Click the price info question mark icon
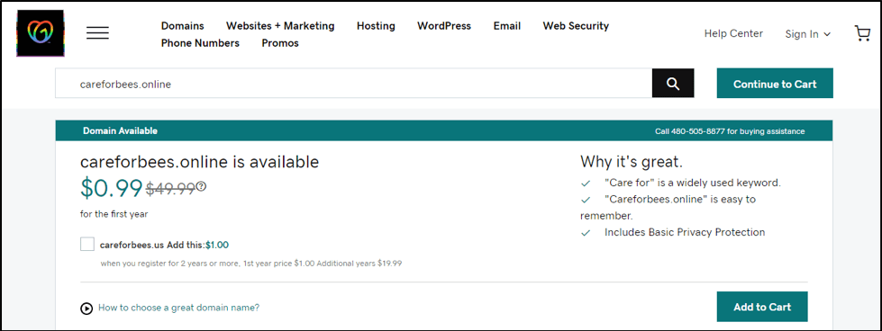This screenshot has height=331, width=882. point(202,186)
